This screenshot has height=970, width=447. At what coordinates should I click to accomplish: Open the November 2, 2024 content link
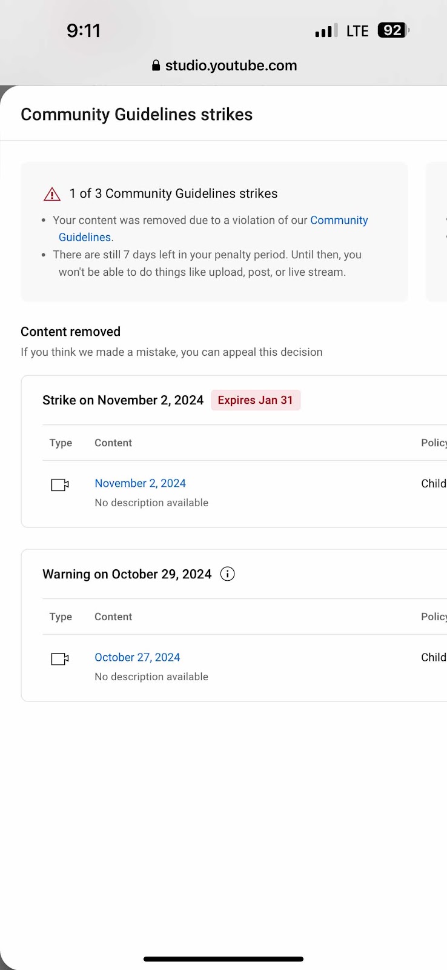140,483
